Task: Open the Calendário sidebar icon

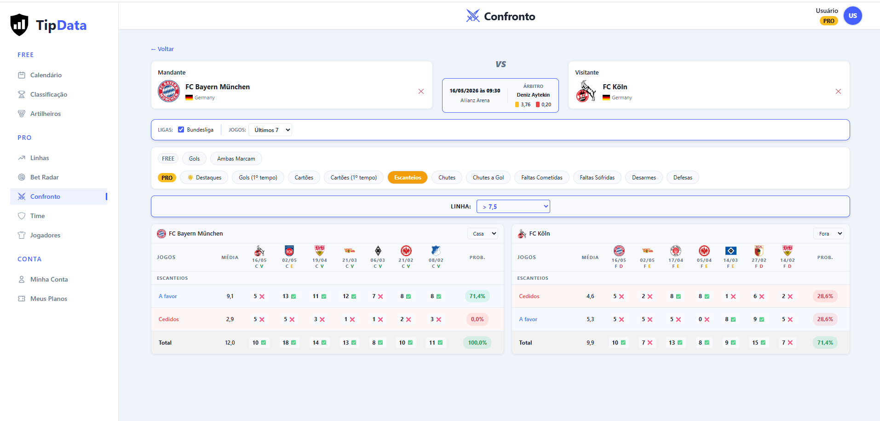Action: tap(22, 75)
